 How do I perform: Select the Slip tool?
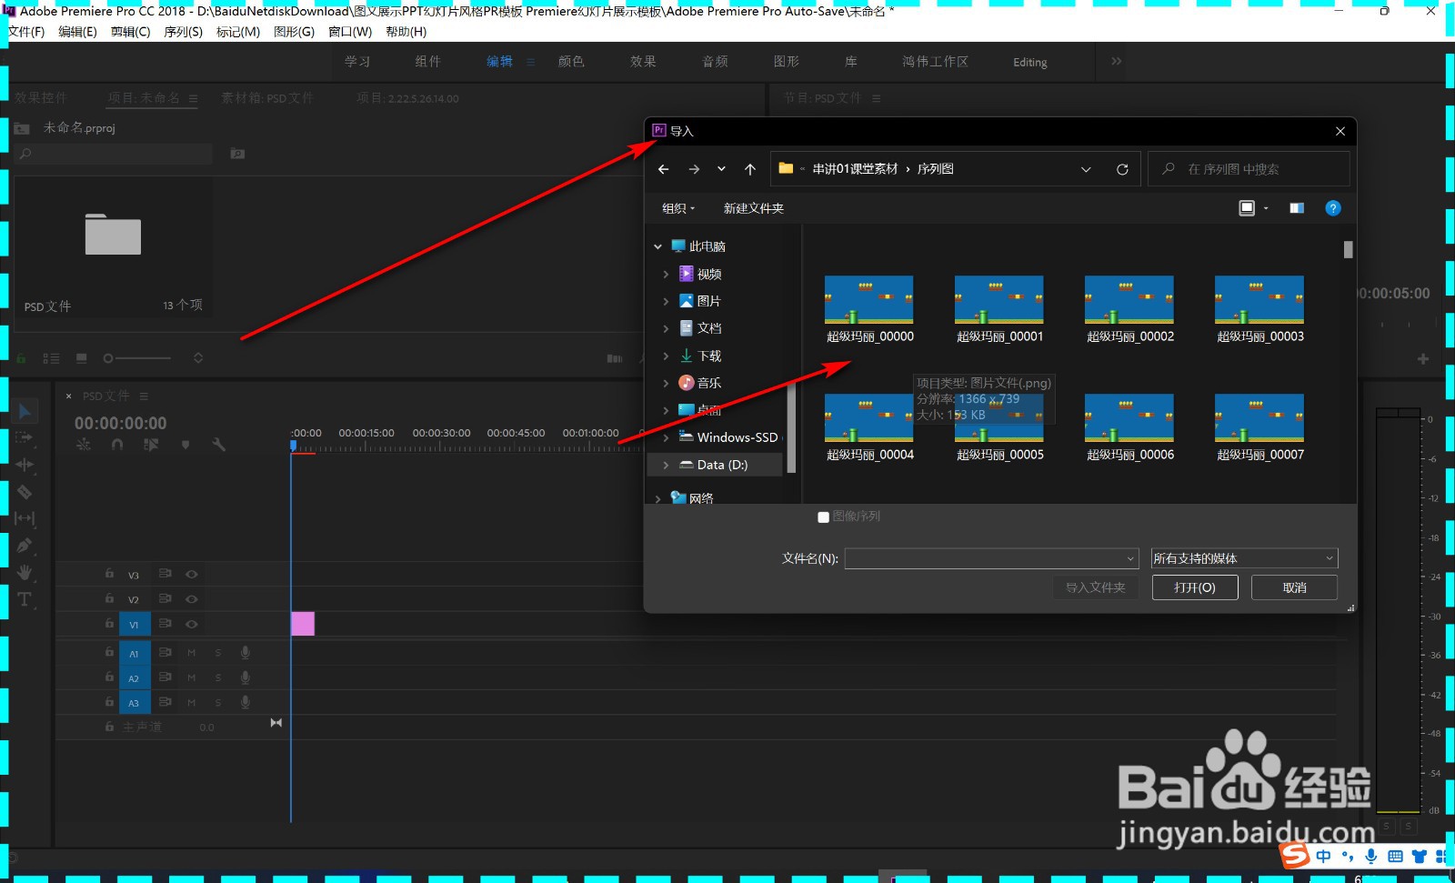(25, 518)
